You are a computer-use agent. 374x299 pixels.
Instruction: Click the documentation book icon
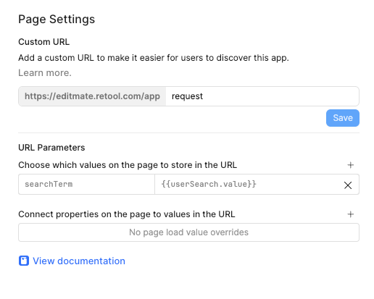coord(24,261)
